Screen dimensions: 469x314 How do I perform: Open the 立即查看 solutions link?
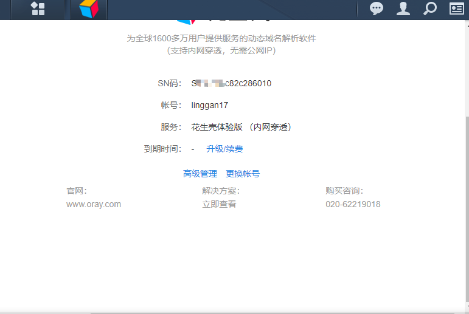[219, 204]
